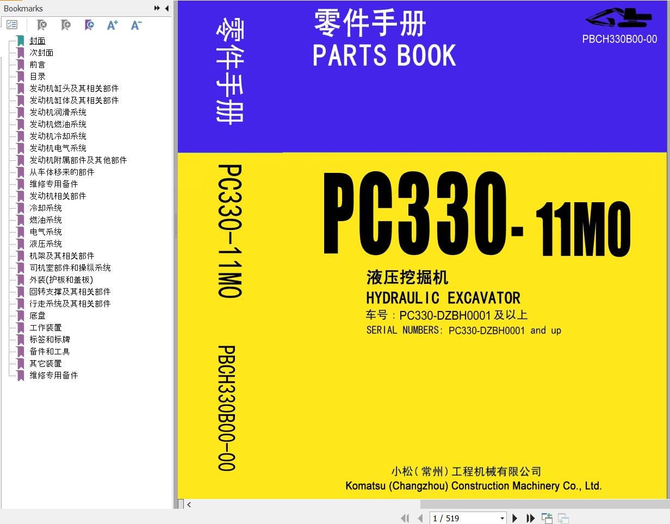Open the 发动机燃油系统 bookmark

pyautogui.click(x=58, y=124)
